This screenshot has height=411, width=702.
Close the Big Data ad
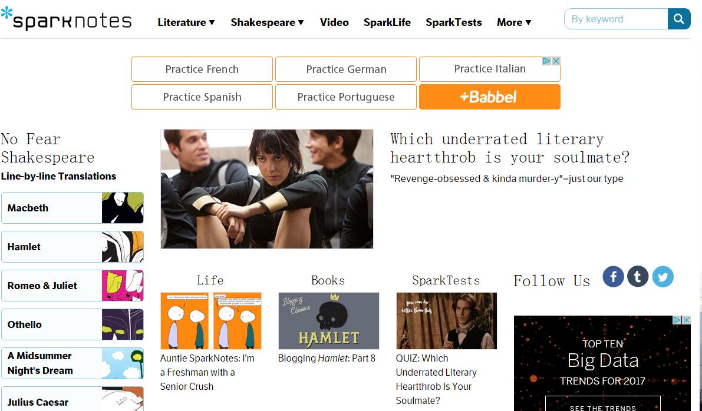pos(686,320)
